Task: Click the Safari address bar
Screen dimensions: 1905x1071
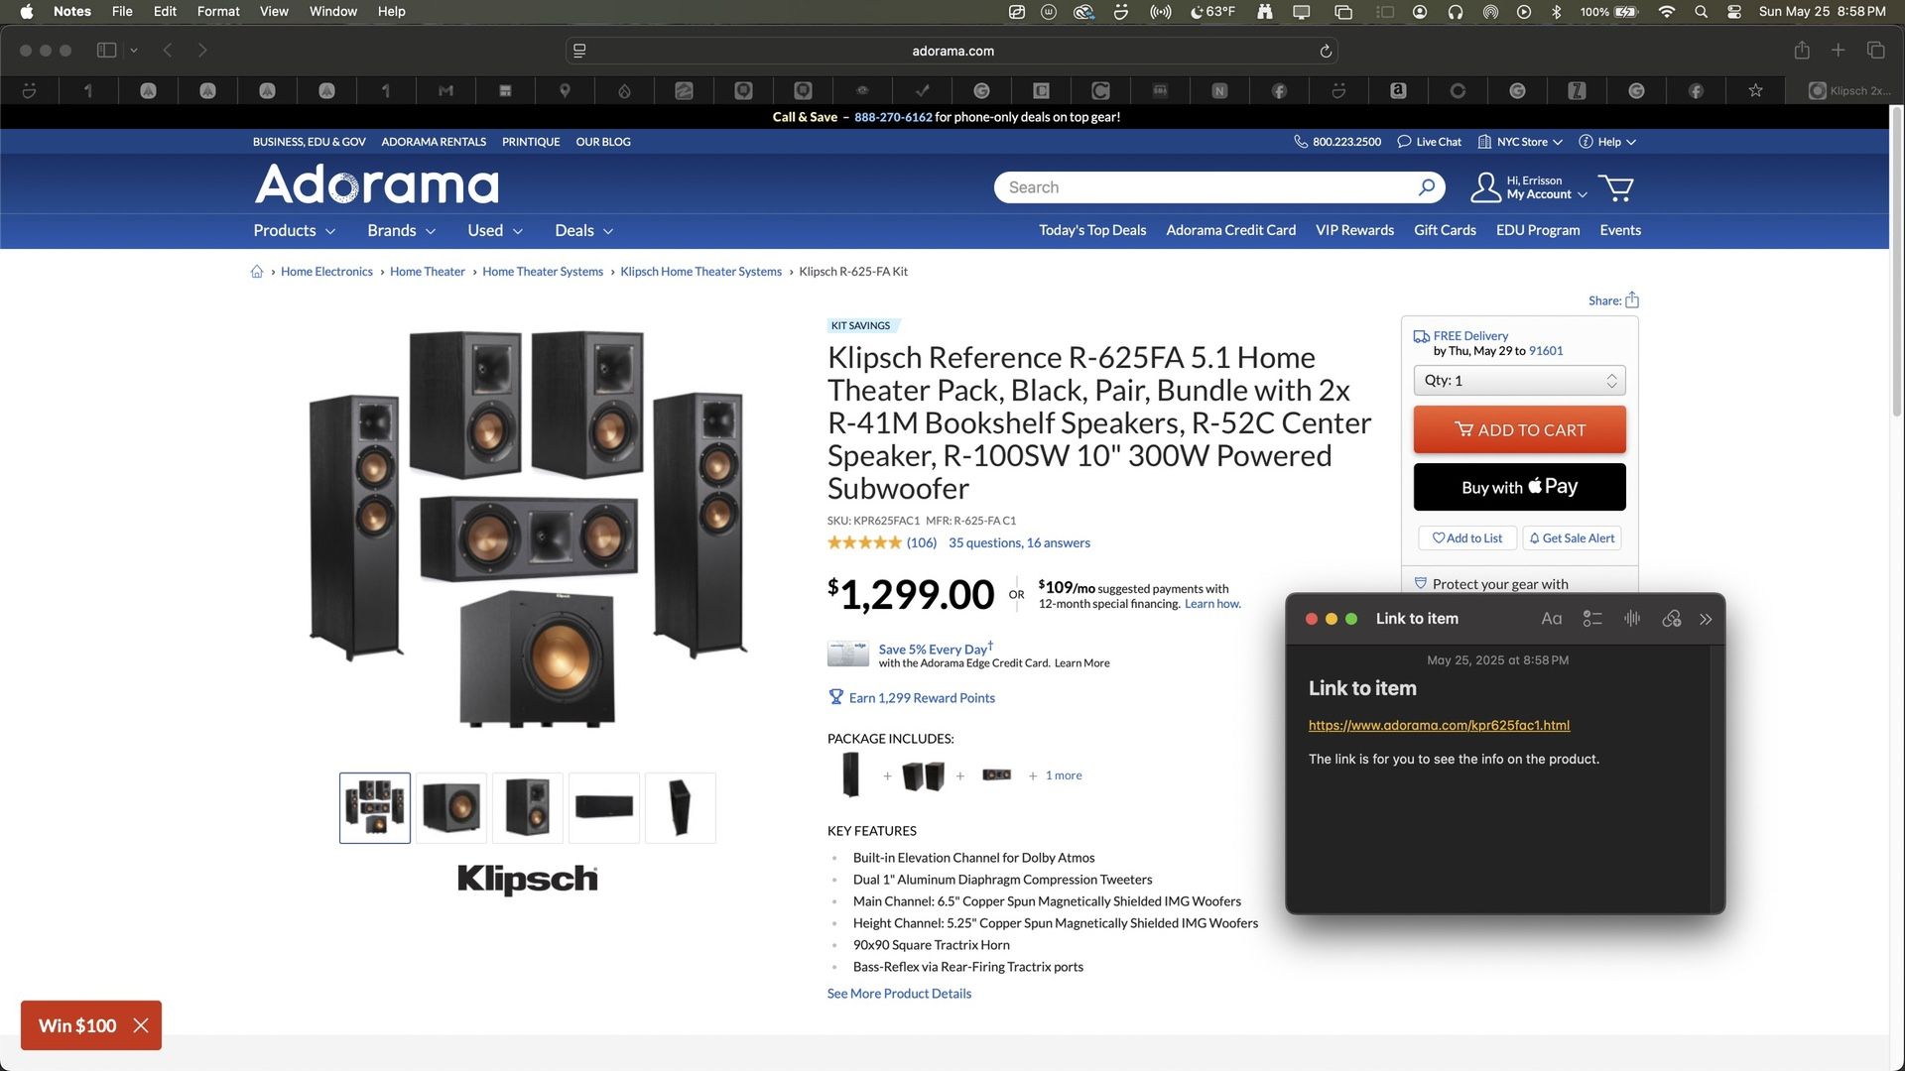Action: (x=952, y=51)
